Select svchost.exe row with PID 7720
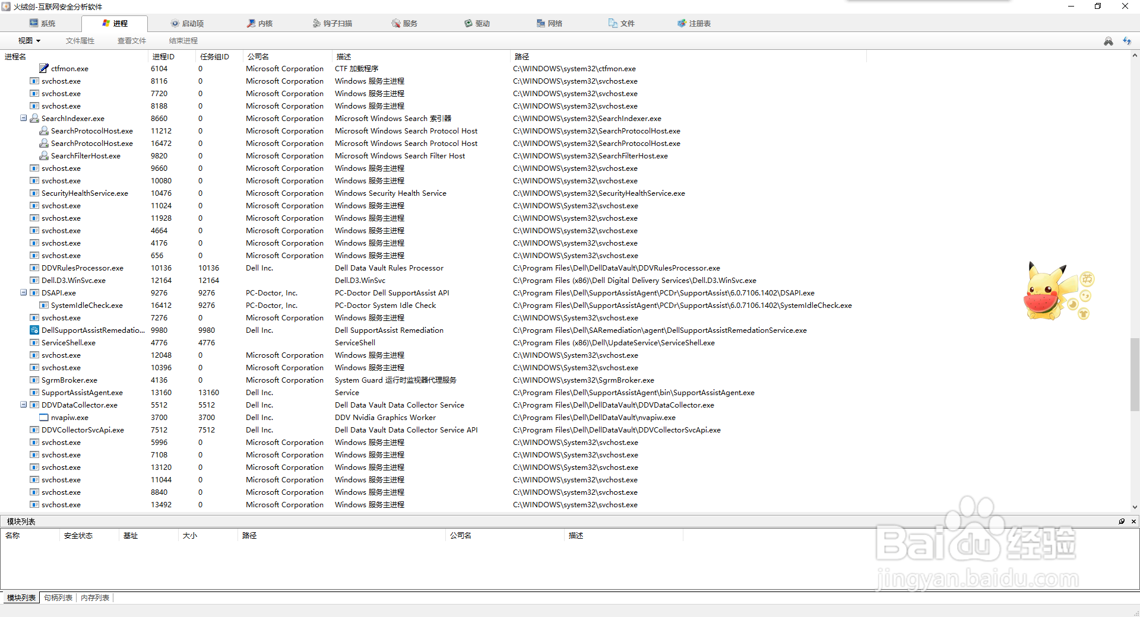This screenshot has width=1140, height=617. pyautogui.click(x=433, y=93)
